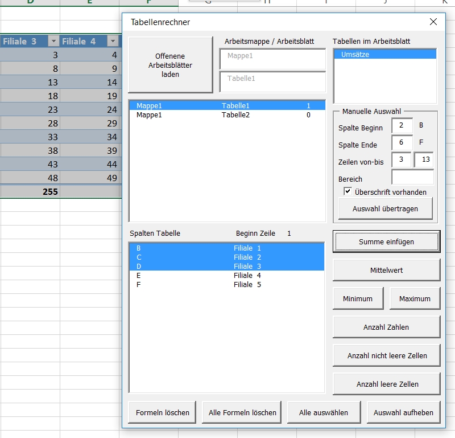
Task: Click the Mittelwert button
Action: coord(386,270)
